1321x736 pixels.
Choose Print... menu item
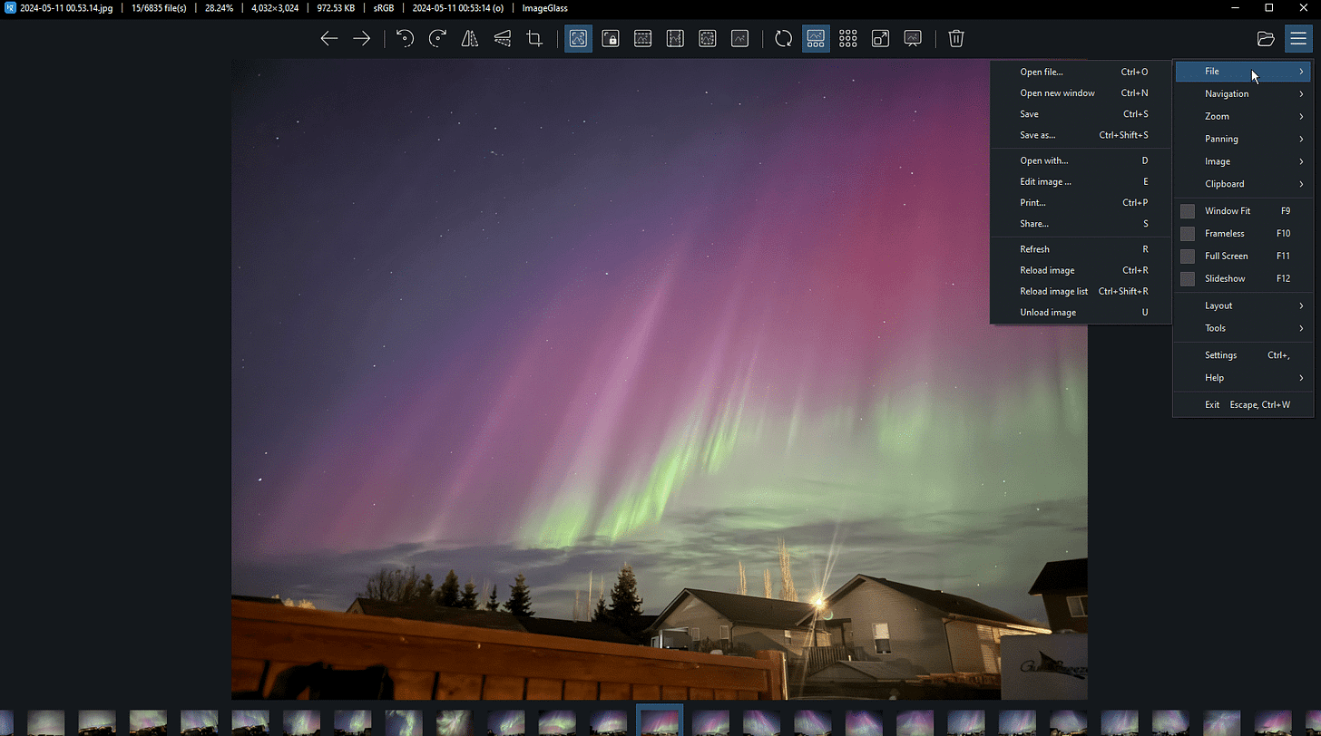click(x=1081, y=203)
